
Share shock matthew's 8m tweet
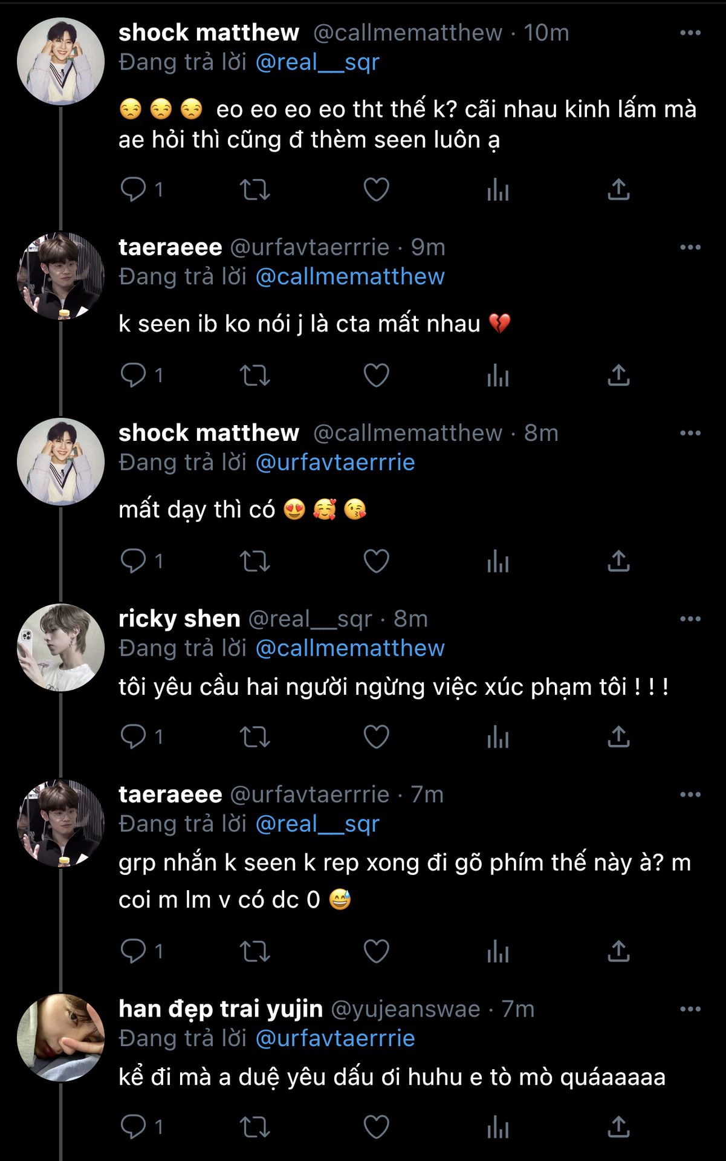[x=618, y=561]
